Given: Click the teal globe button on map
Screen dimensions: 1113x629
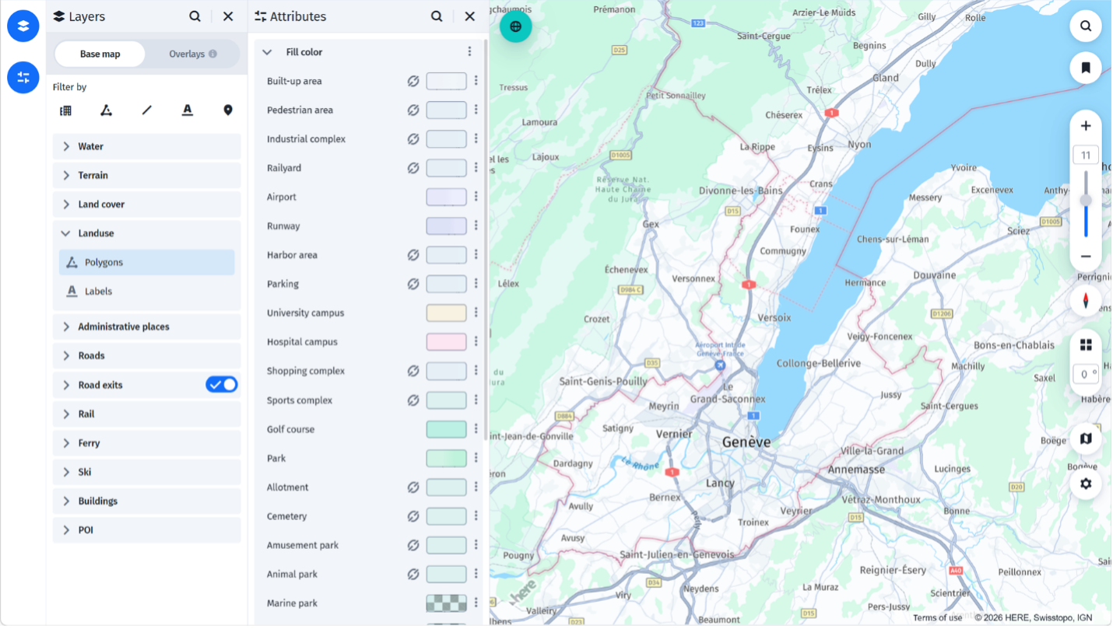Looking at the screenshot, I should [515, 26].
